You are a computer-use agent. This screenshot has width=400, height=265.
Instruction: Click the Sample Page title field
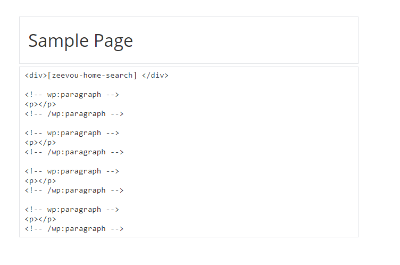click(189, 40)
